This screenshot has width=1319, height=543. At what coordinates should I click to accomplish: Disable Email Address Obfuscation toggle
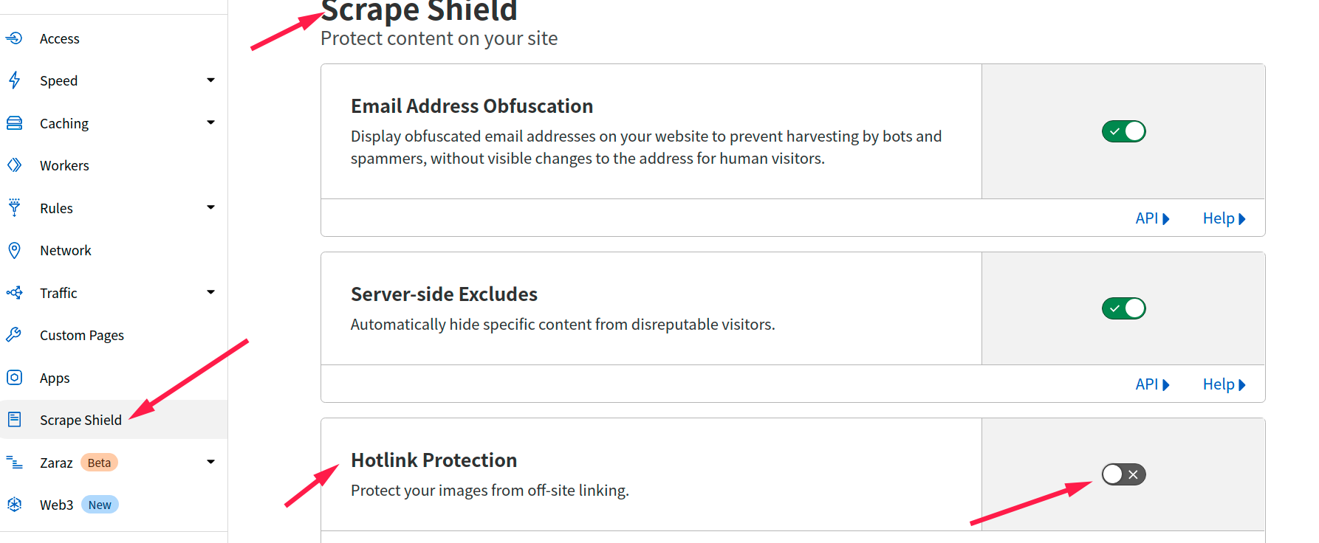pyautogui.click(x=1123, y=131)
